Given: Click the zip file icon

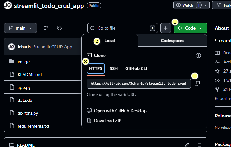Looking at the screenshot, I should coord(89,121).
